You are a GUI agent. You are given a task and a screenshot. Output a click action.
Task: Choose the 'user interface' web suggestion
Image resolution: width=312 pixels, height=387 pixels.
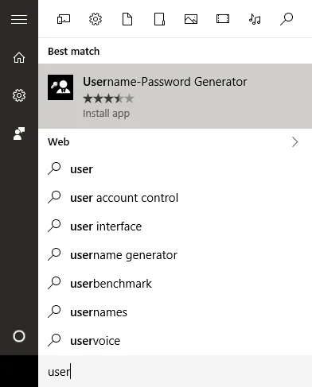point(175,226)
